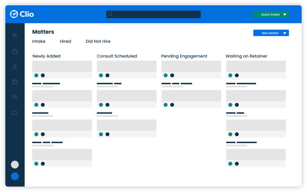Click the gray circle avatar in the sidebar
This screenshot has width=307, height=192.
[x=15, y=164]
